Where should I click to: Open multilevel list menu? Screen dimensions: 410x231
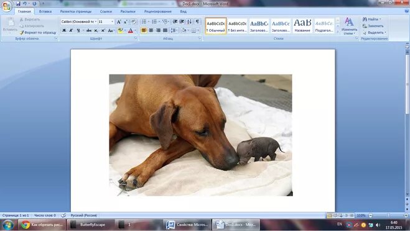(x=165, y=22)
